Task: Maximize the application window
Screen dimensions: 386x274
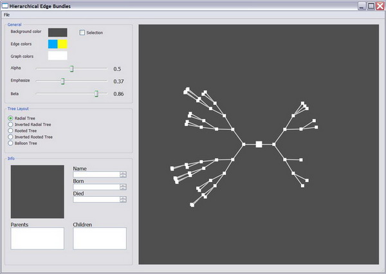Action: point(371,5)
